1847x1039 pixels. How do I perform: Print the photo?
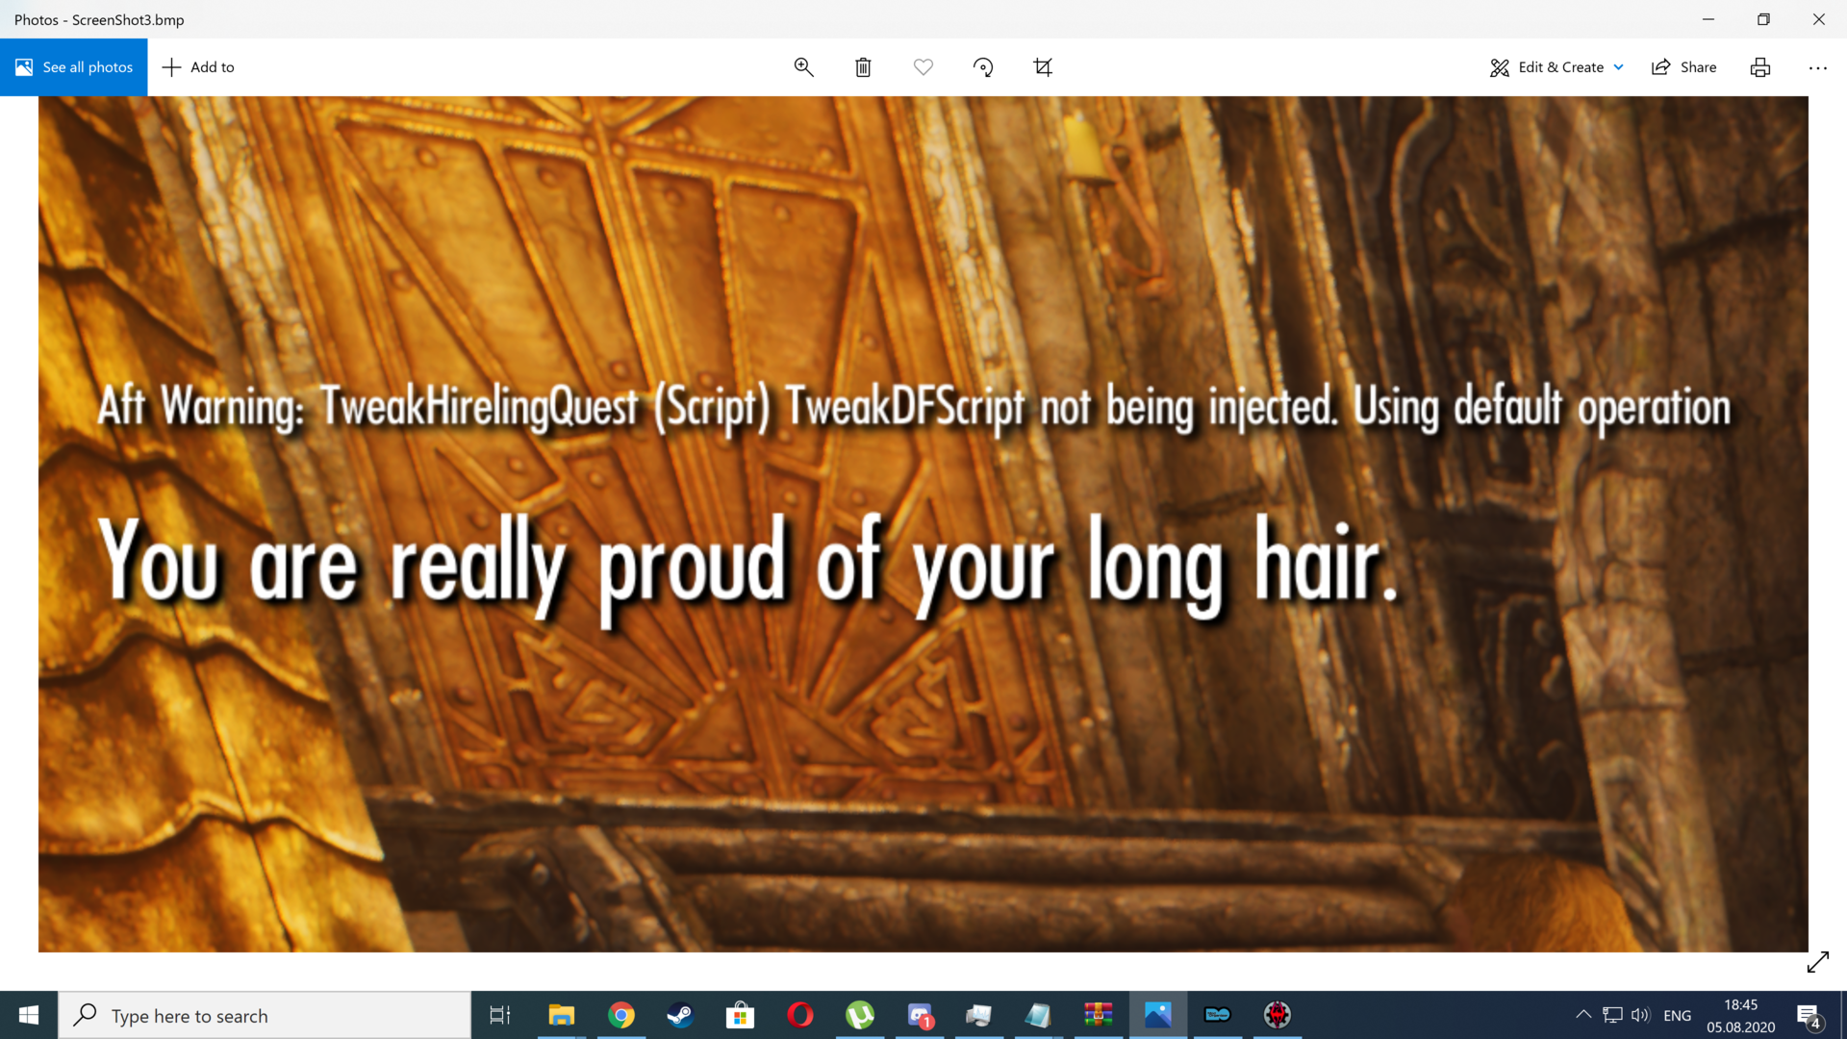(1760, 67)
